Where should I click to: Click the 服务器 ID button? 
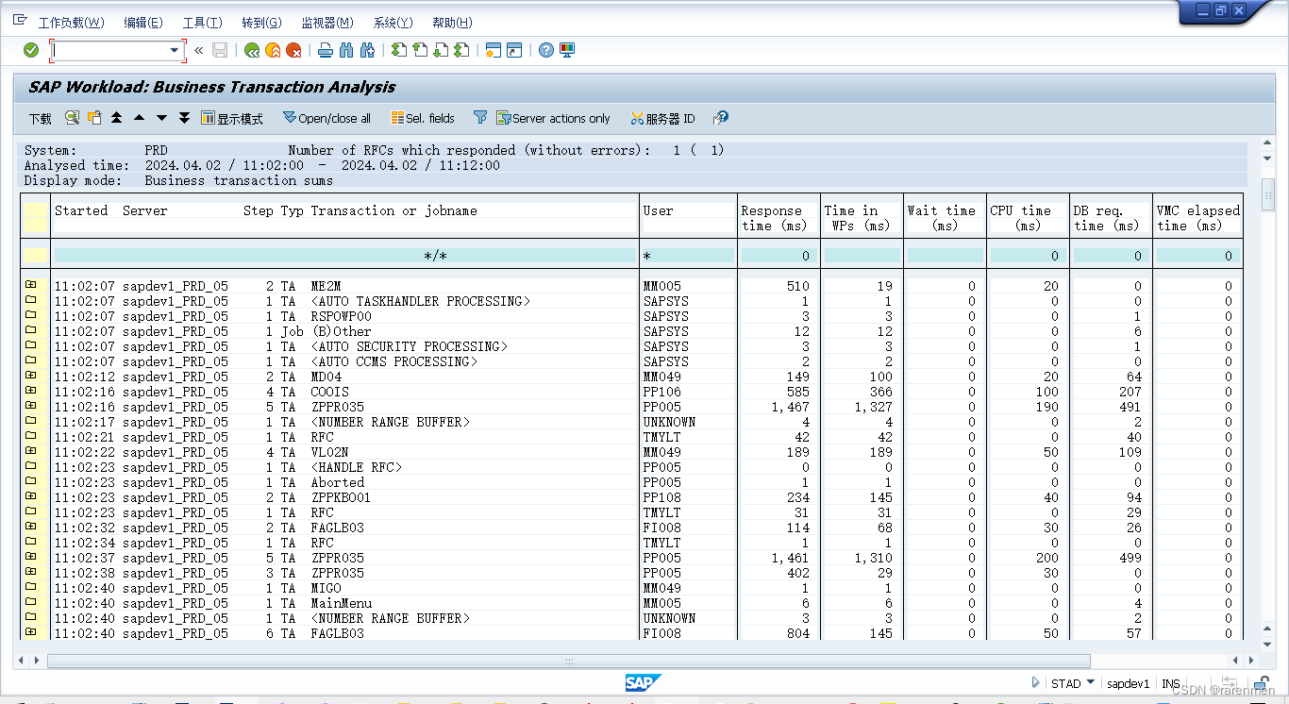point(662,119)
